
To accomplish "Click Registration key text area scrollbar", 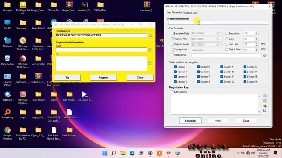I will coord(259,104).
